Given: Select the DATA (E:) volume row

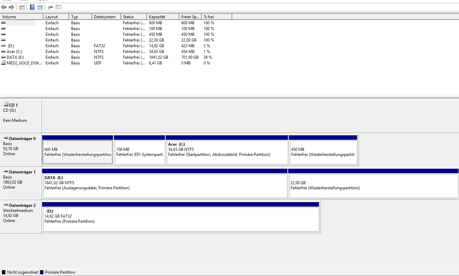Looking at the screenshot, I should 116,57.
